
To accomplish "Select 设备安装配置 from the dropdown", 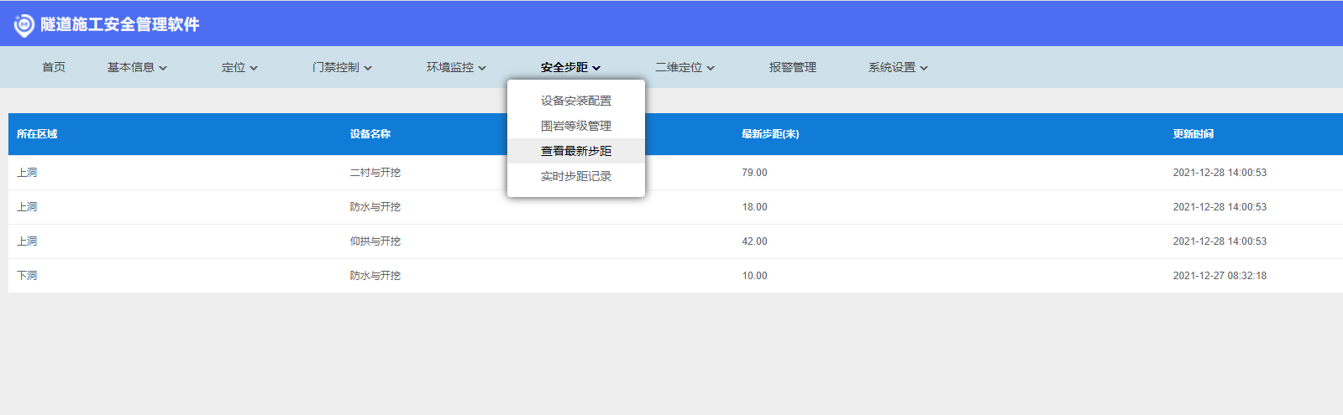I will 576,101.
